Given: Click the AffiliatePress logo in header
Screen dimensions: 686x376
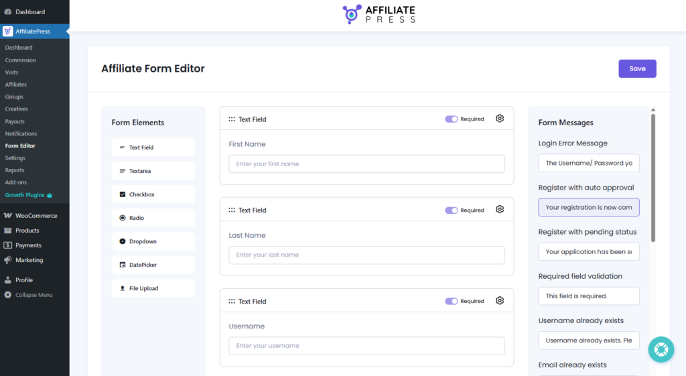Looking at the screenshot, I should point(379,15).
